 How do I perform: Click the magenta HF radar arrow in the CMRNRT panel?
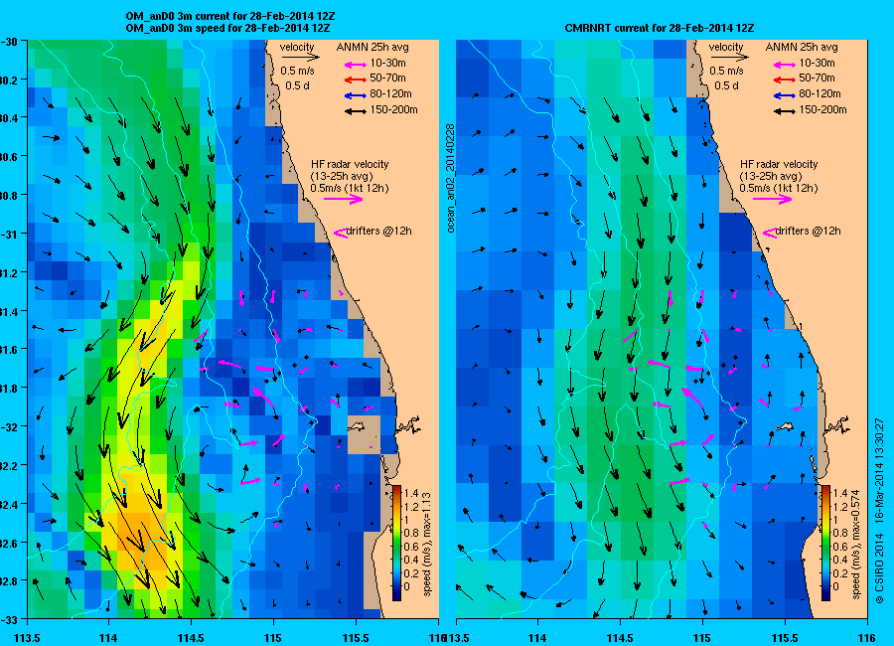point(773,199)
